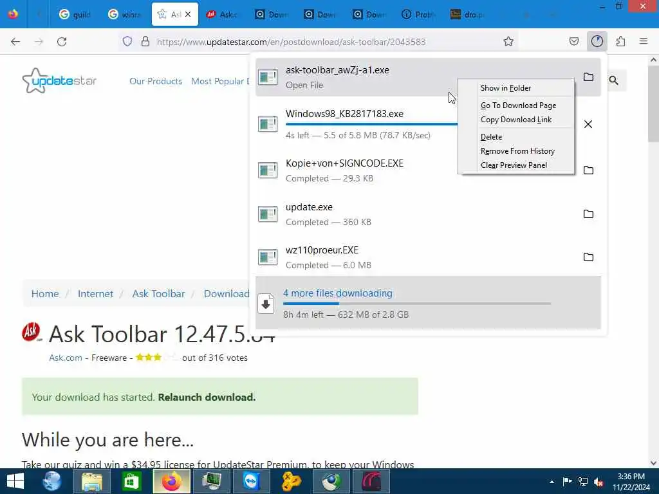Click the overall downloads progress bar
The image size is (659, 494).
(417, 304)
